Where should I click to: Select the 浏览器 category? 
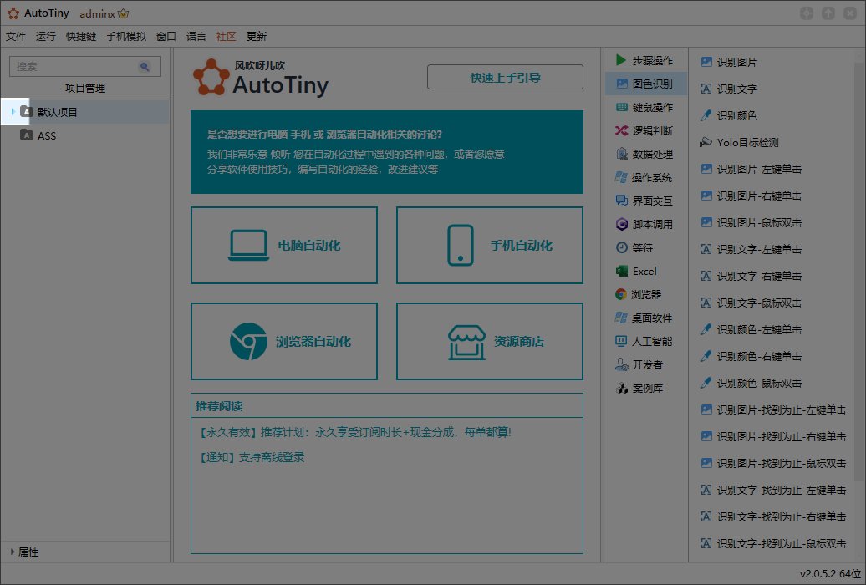click(645, 294)
